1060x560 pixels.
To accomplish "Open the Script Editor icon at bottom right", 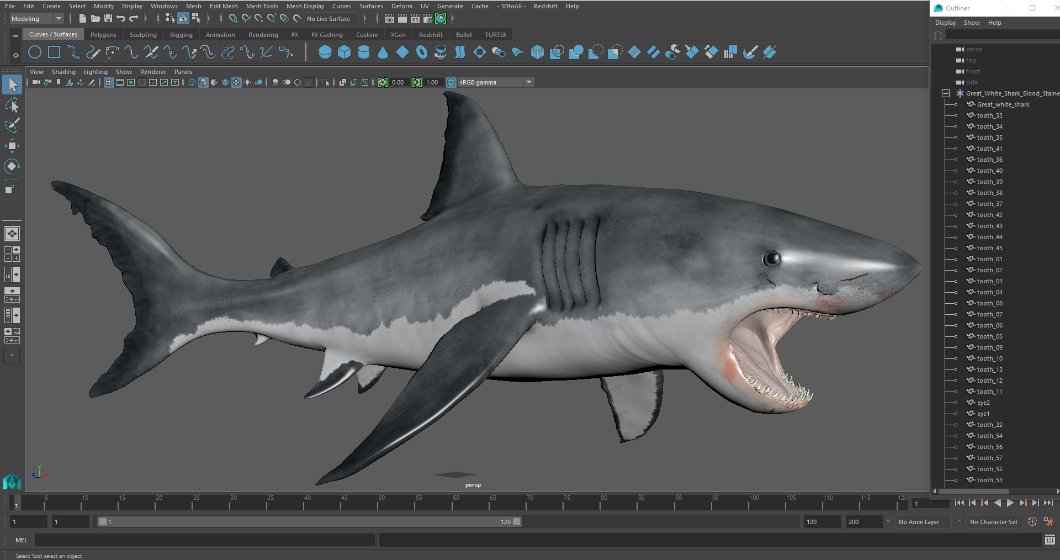I will coord(1050,540).
